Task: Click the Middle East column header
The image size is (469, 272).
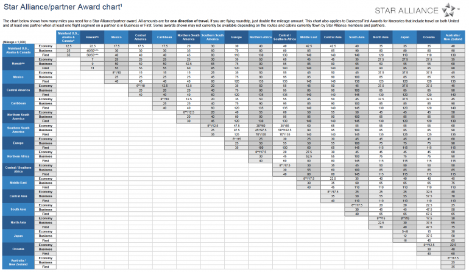Action: pyautogui.click(x=309, y=37)
